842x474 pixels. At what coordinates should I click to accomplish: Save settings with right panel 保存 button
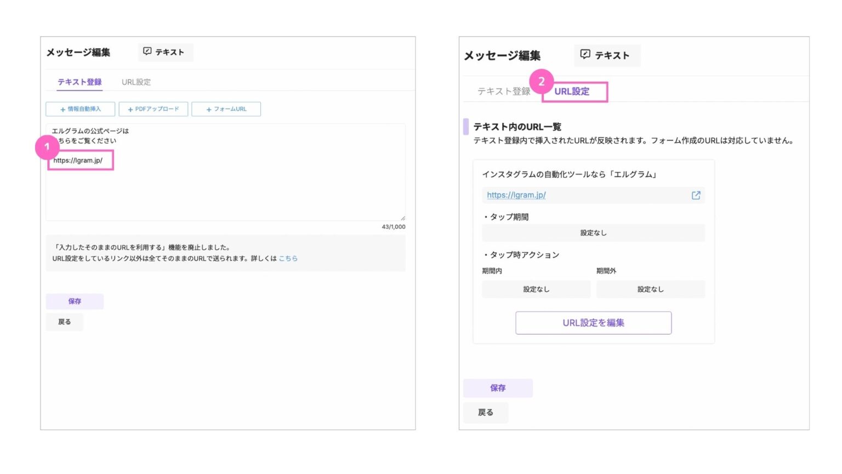[498, 388]
